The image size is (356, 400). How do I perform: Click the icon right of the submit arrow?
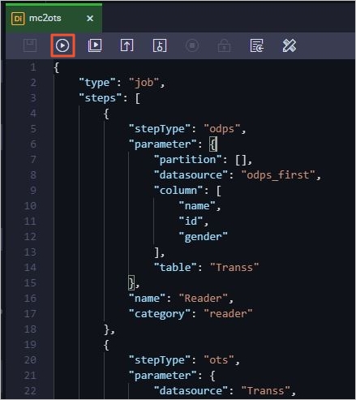tap(160, 45)
